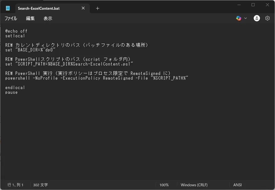Image resolution: width=275 pixels, height=190 pixels.
Task: Click the 100% zoom level in status bar
Action: click(x=164, y=185)
